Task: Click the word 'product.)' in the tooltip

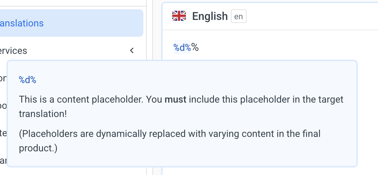Action: [38, 148]
